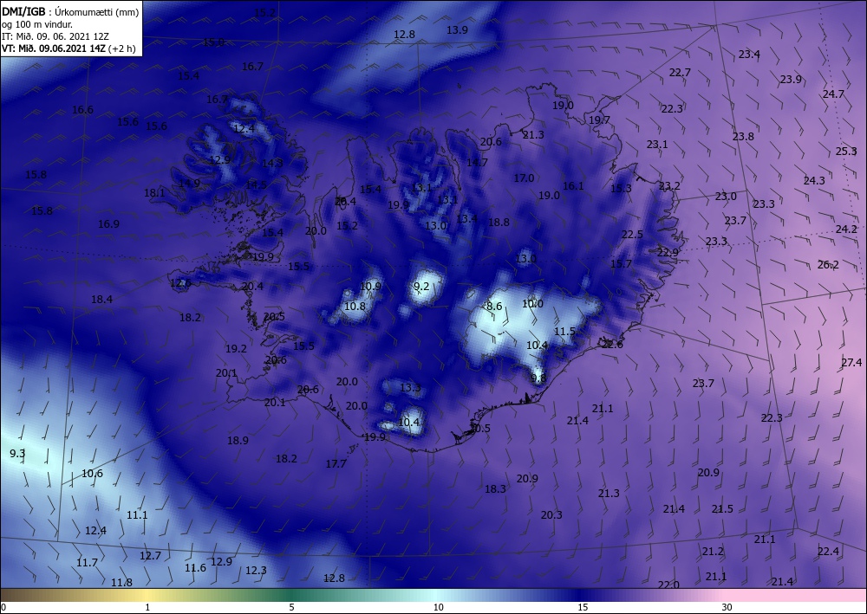Click the map value 12.3
Image resolution: width=867 pixels, height=614 pixels.
click(256, 571)
